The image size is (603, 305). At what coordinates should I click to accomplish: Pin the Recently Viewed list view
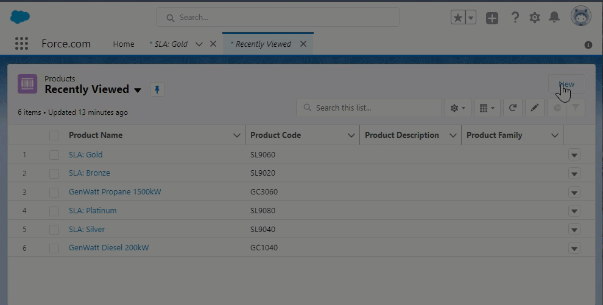[157, 90]
